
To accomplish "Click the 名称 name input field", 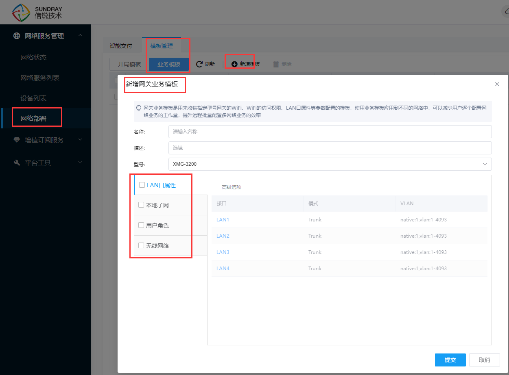I will point(330,132).
